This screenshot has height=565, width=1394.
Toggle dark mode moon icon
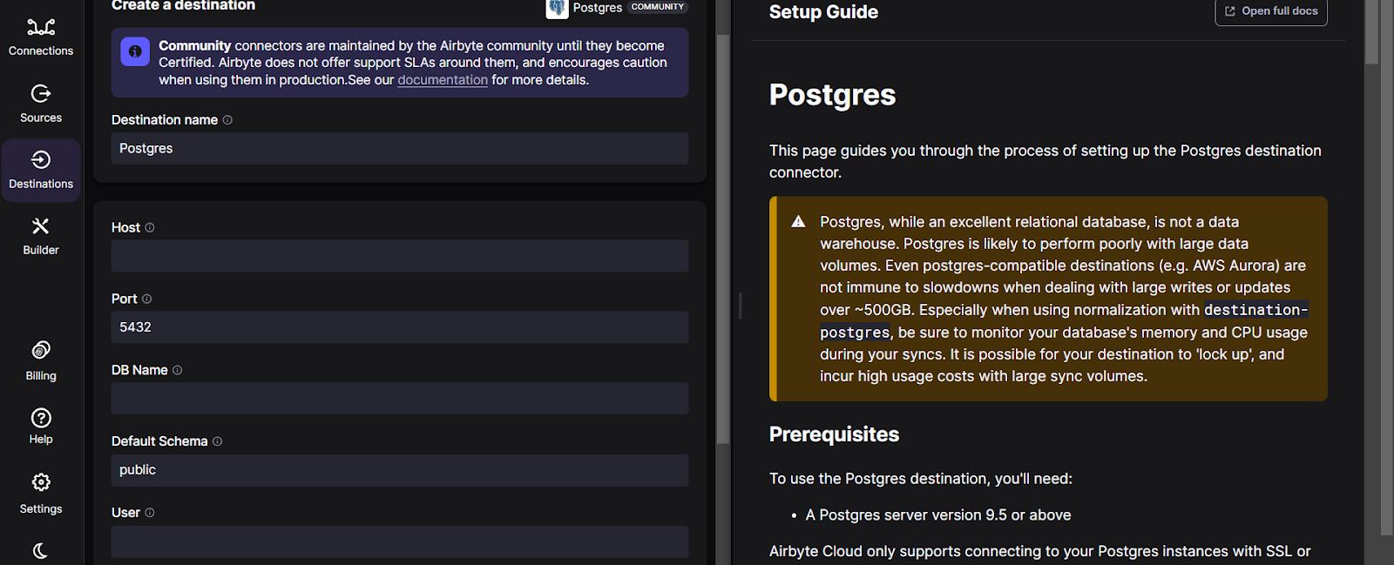point(41,550)
